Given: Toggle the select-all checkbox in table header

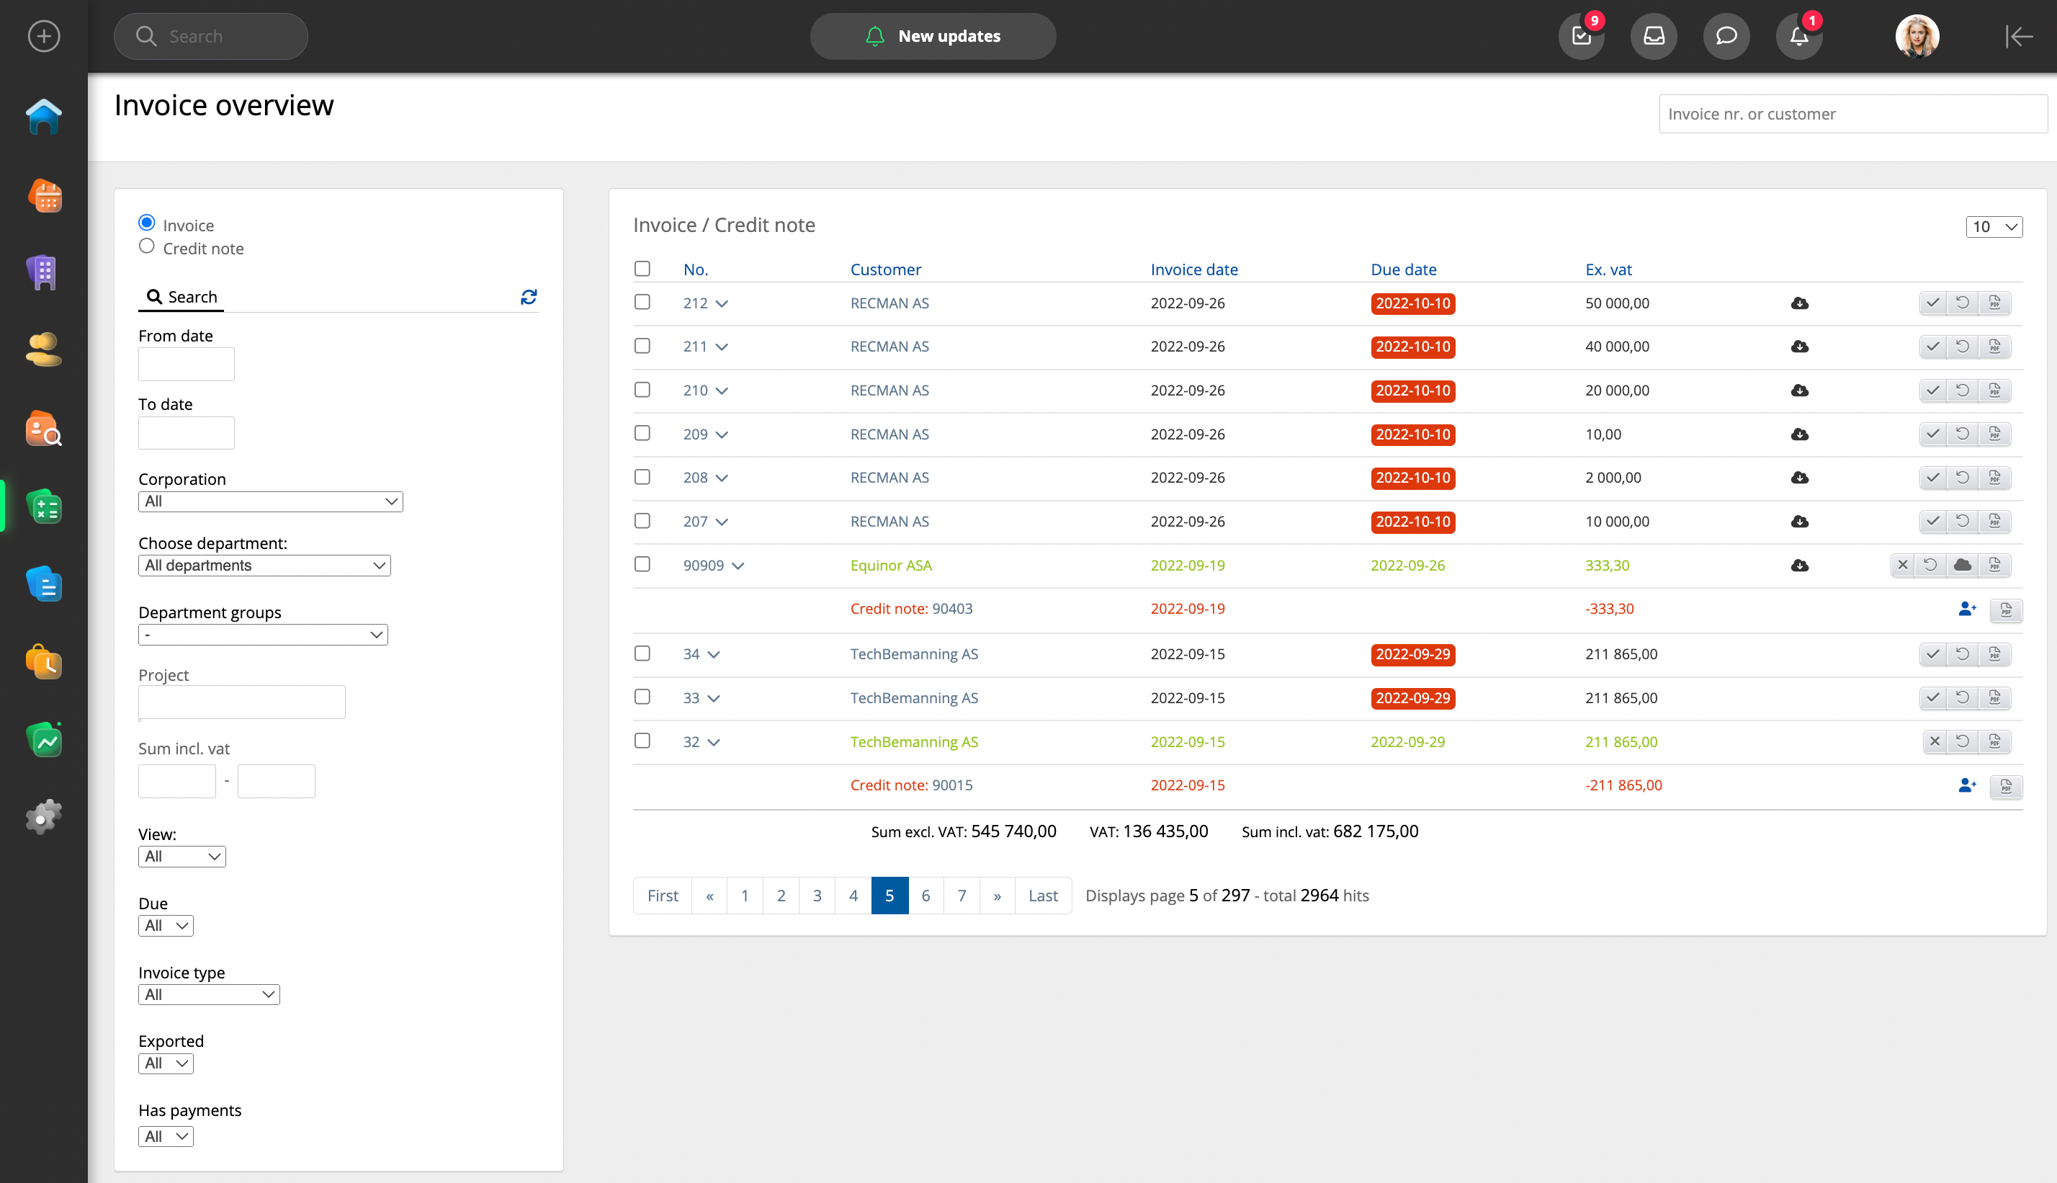Looking at the screenshot, I should pyautogui.click(x=642, y=269).
